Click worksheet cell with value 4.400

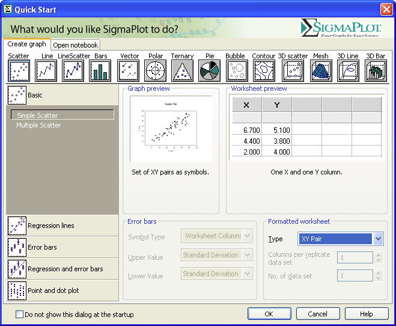click(247, 141)
